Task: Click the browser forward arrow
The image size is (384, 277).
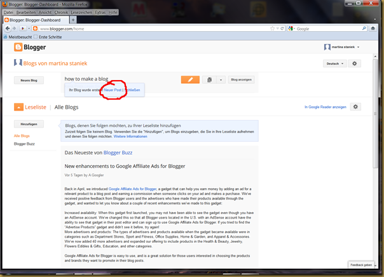Action: (x=15, y=29)
